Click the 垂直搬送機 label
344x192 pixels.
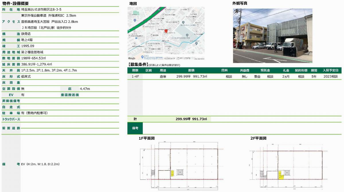click(x=70, y=95)
